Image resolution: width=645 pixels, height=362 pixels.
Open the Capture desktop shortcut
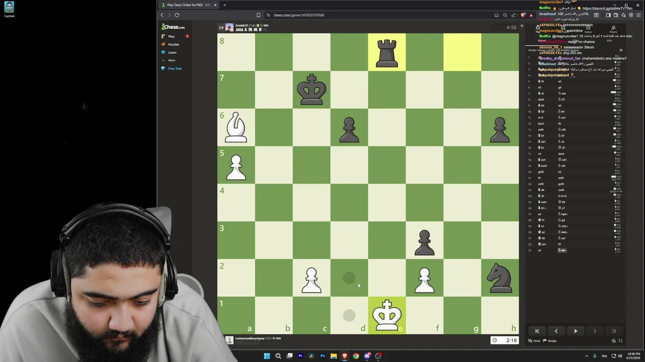tap(9, 10)
